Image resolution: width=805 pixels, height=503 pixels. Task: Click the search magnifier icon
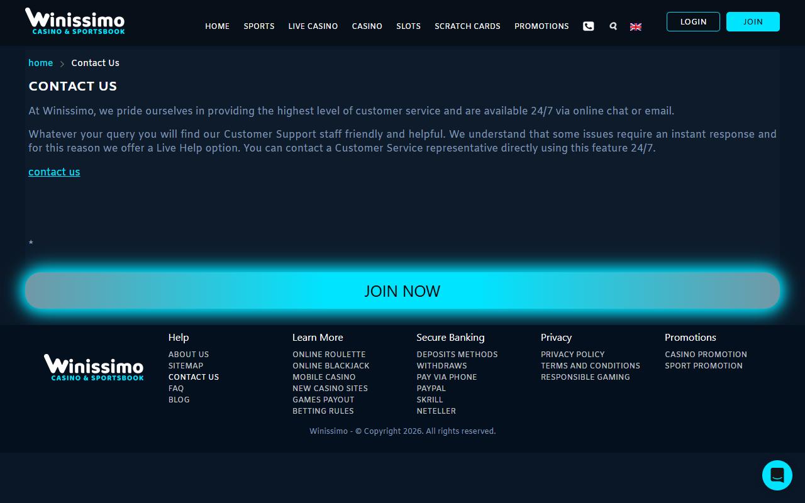613,26
